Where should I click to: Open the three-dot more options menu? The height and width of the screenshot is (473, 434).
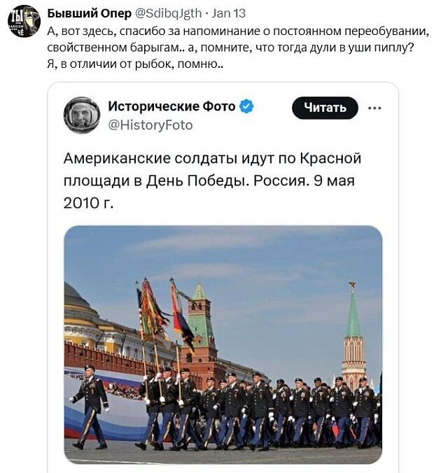(374, 108)
